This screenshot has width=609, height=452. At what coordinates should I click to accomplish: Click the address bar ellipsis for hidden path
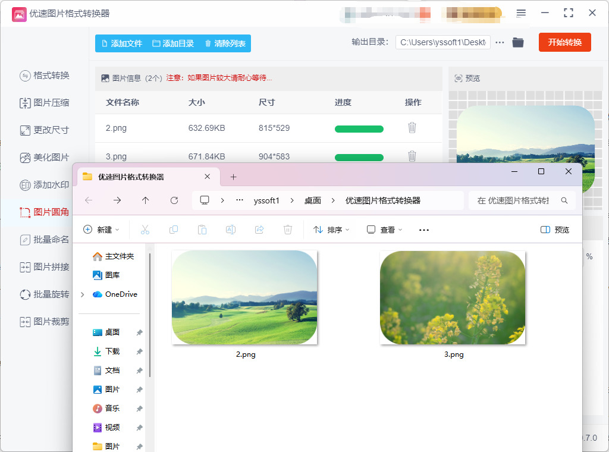240,200
